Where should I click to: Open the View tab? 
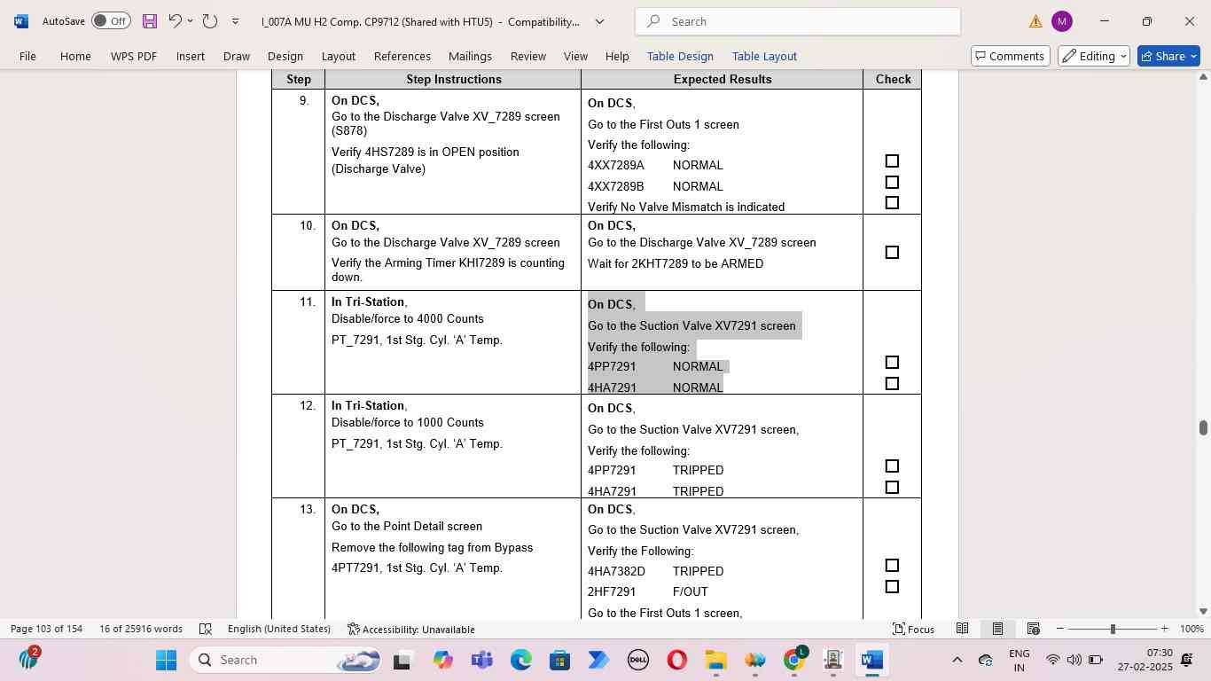pos(575,56)
